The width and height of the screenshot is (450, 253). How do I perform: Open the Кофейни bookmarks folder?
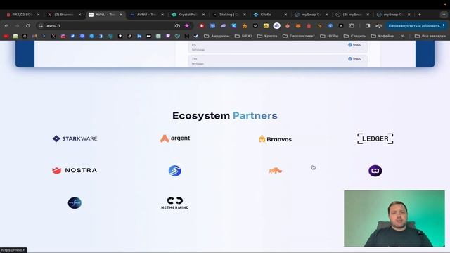[x=382, y=36]
